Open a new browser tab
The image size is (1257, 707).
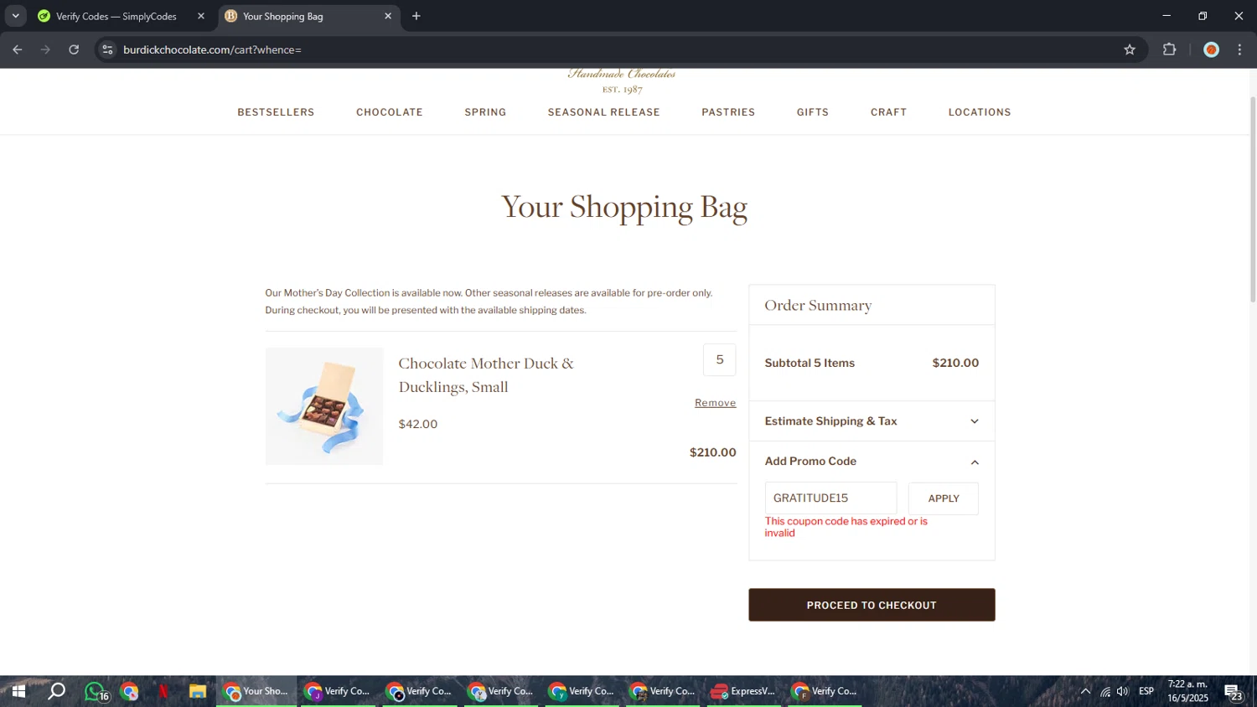click(416, 16)
